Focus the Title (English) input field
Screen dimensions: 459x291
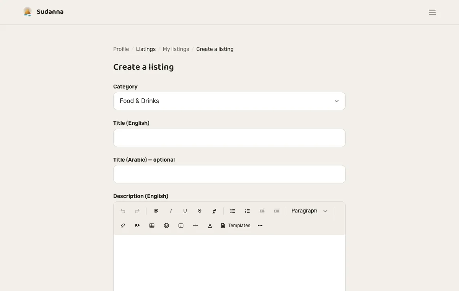pos(229,138)
